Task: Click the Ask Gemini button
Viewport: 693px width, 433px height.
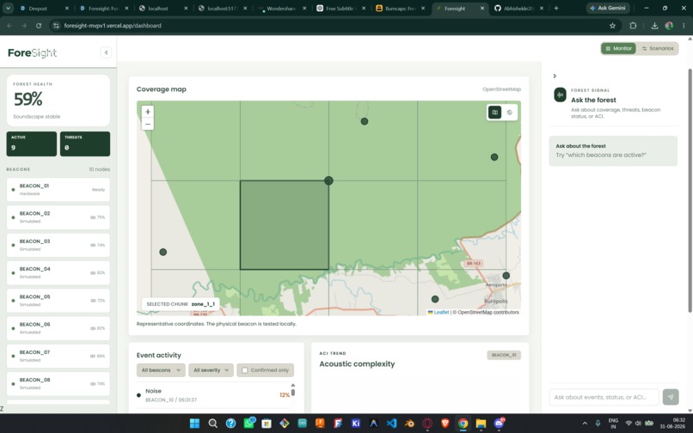Action: coord(607,8)
